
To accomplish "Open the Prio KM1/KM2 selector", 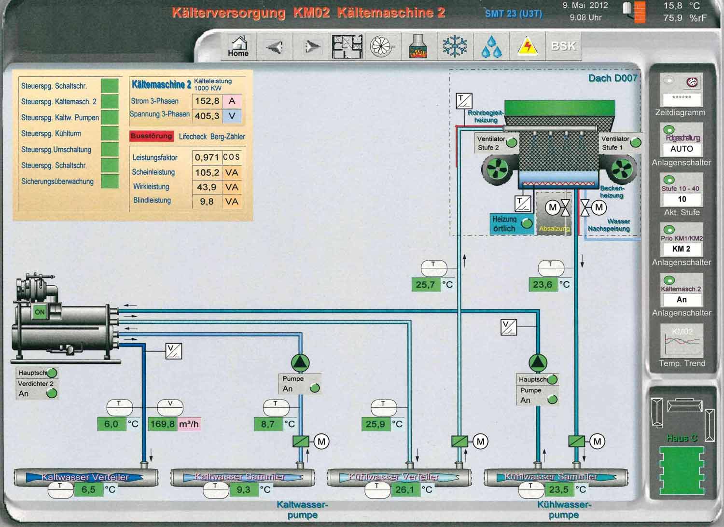I will [x=682, y=249].
